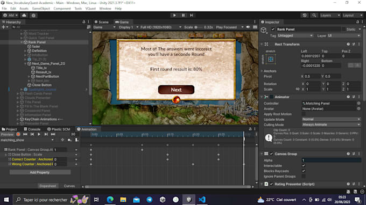Toggle the Game view stats icon
Image resolution: width=366 pixels, height=205 pixels.
255,27
